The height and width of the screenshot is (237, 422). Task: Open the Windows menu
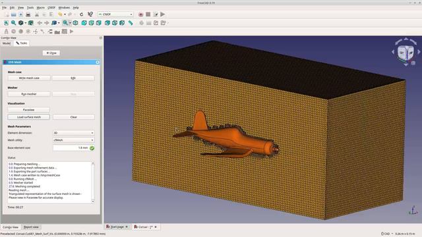[x=64, y=7]
